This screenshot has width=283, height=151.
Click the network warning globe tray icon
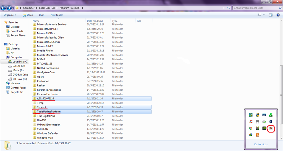251,115
